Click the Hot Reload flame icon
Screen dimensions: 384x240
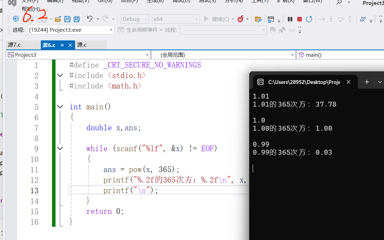click(241, 19)
